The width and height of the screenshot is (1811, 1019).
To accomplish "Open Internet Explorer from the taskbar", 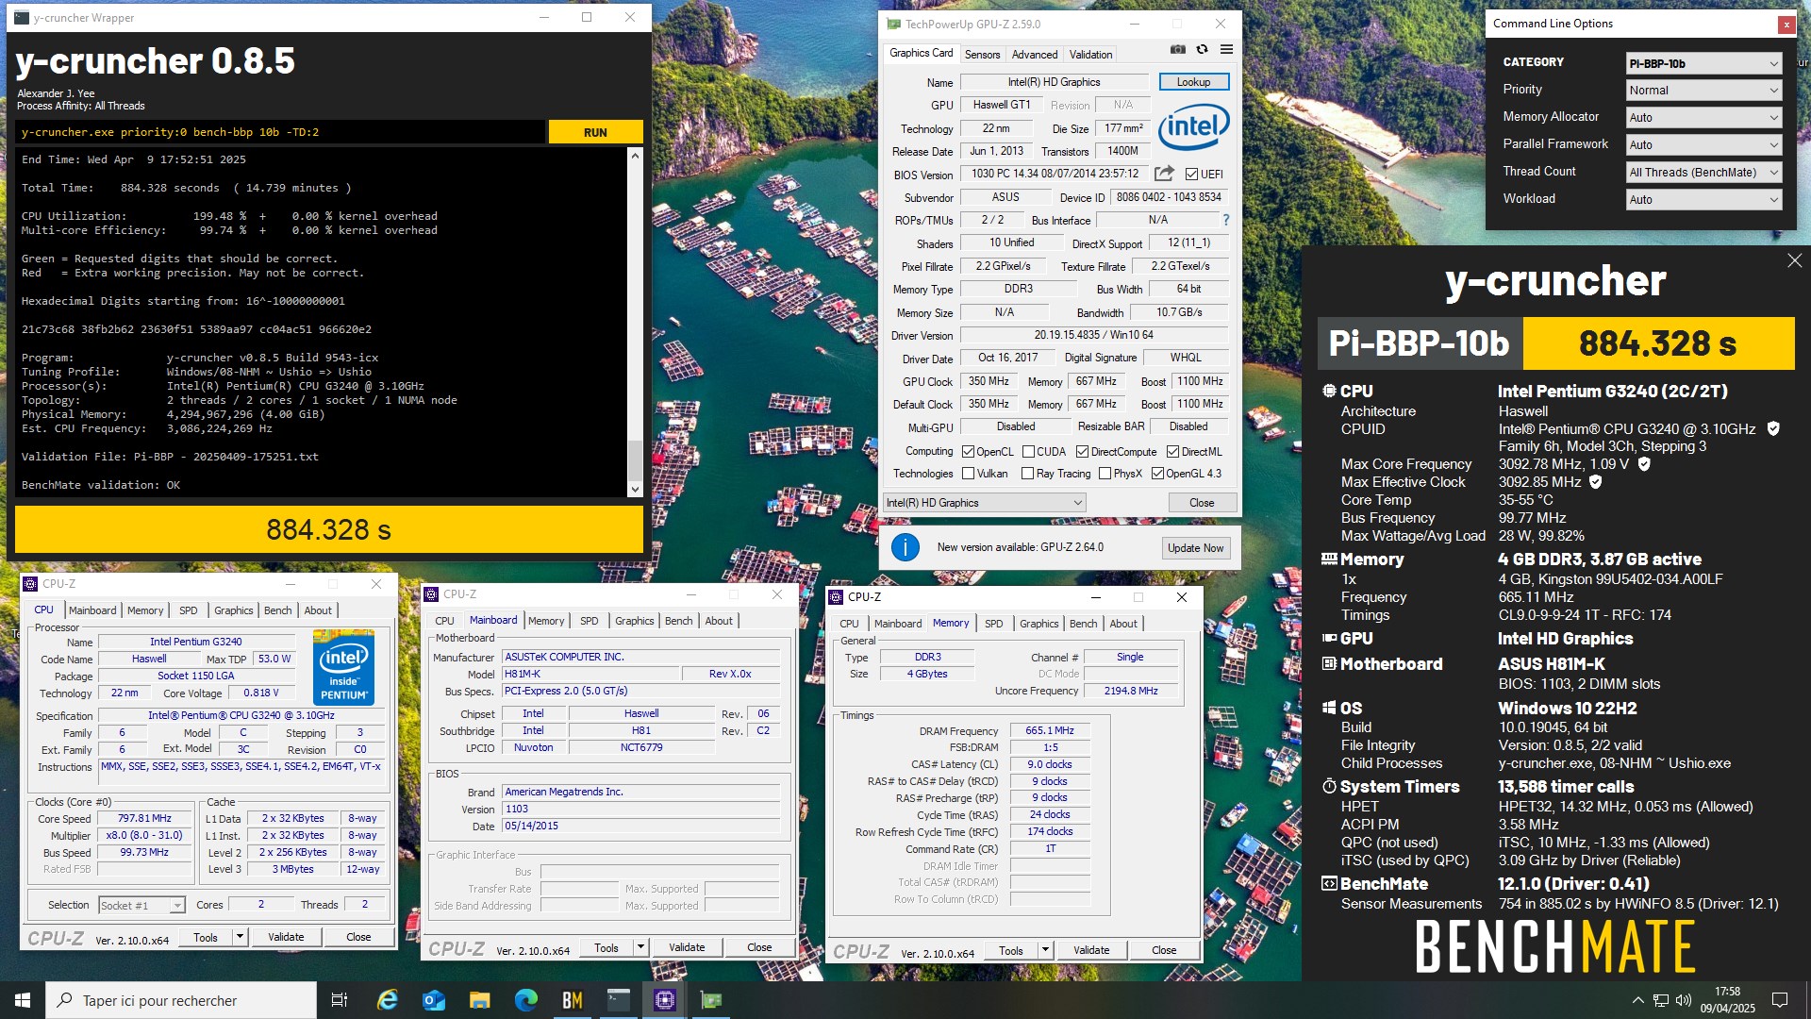I will point(387,1000).
